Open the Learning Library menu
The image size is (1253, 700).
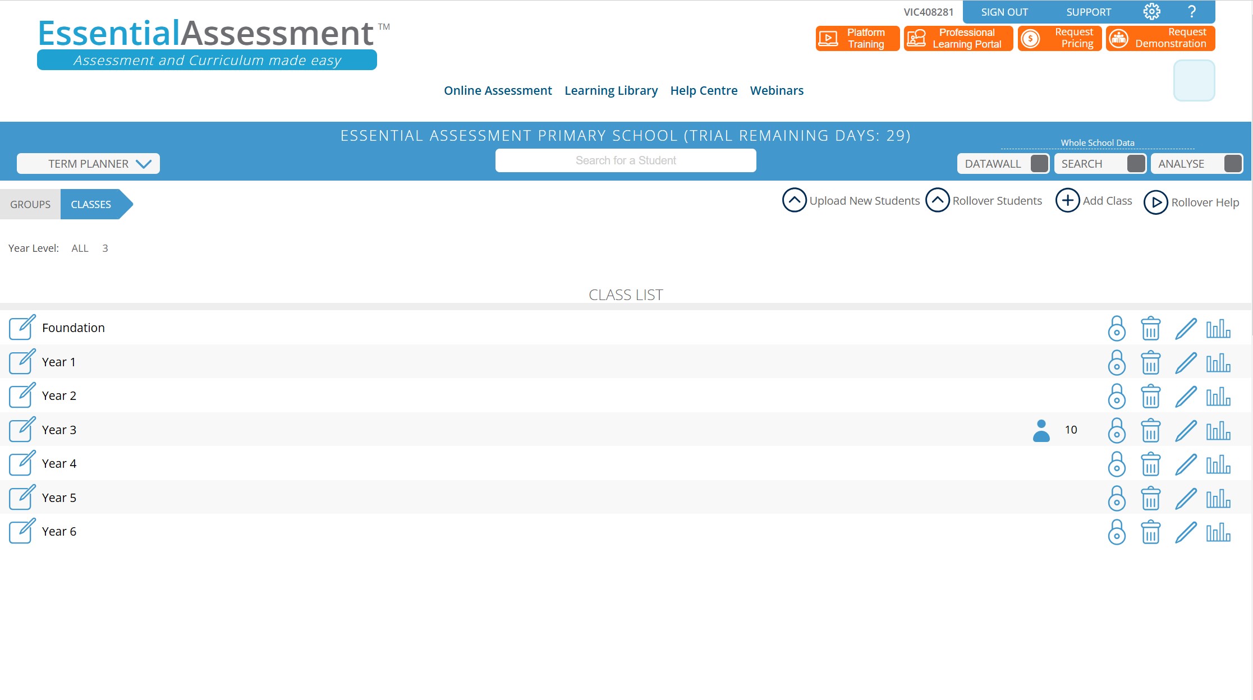[x=611, y=90]
